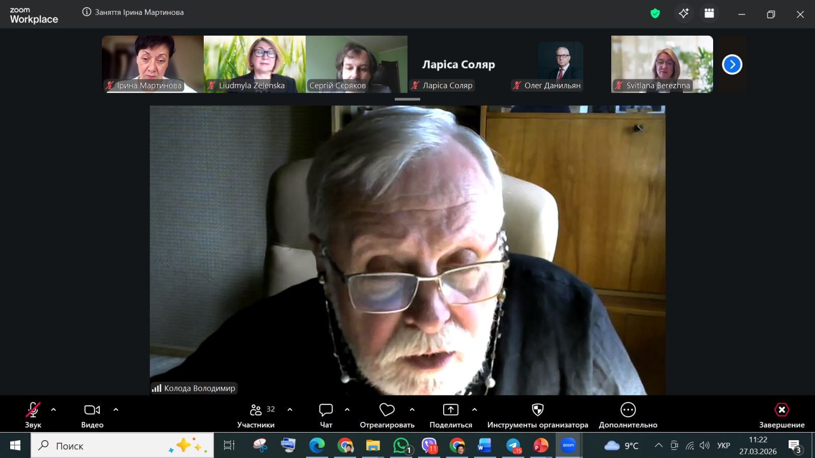This screenshot has width=815, height=458.
Task: Expand the arrow next to Чат
Action: pos(347,410)
